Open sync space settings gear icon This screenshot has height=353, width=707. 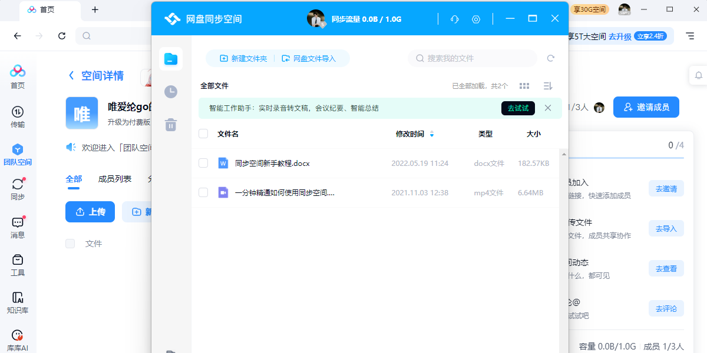(x=476, y=19)
